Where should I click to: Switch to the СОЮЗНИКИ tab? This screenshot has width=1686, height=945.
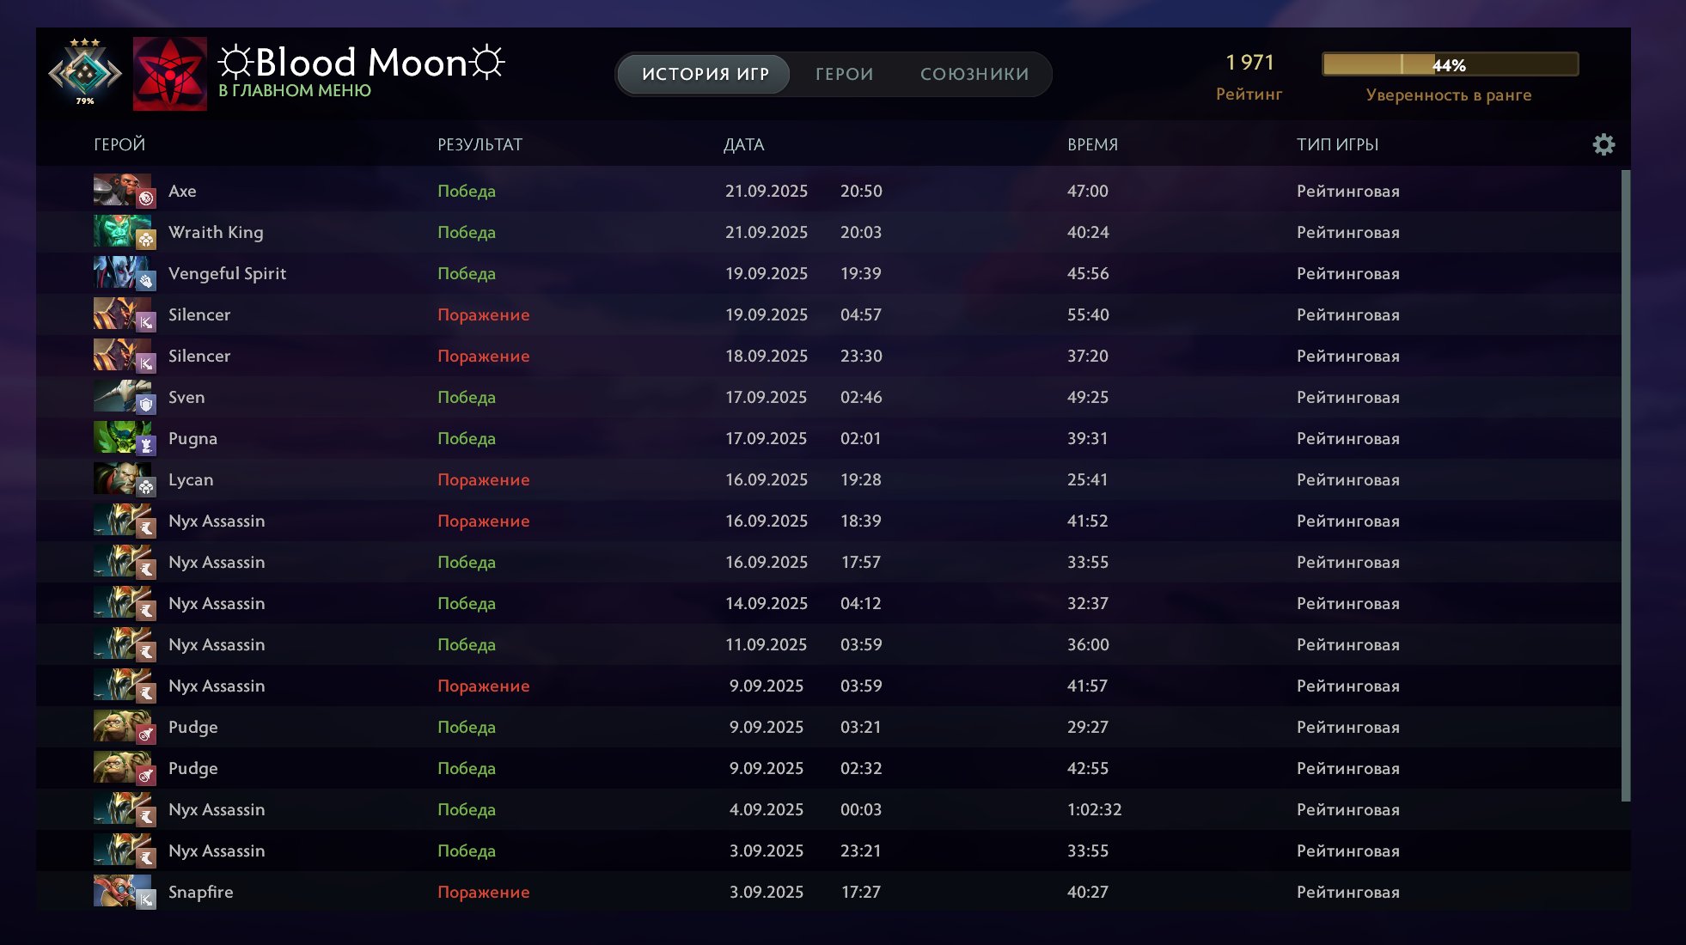tap(974, 74)
